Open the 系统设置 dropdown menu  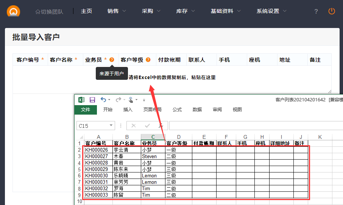tap(271, 11)
